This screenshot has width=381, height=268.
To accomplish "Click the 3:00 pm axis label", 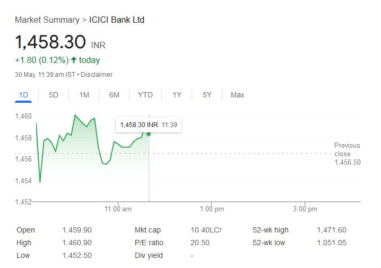I will pyautogui.click(x=305, y=209).
